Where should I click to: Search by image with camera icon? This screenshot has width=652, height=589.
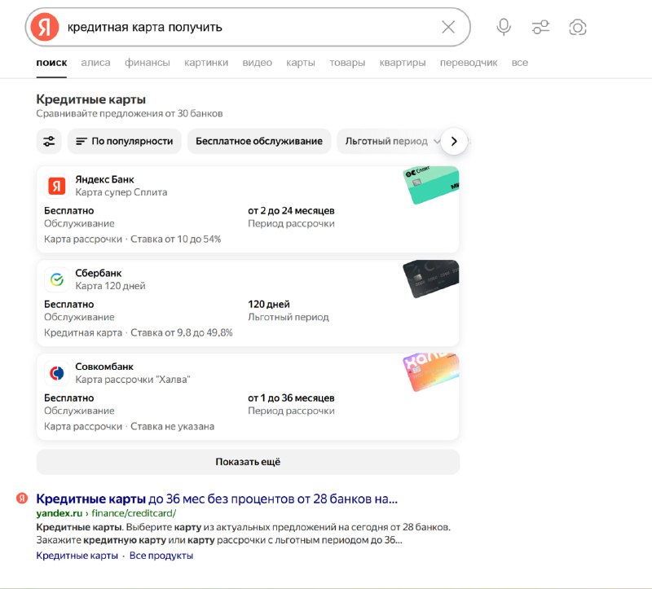578,27
